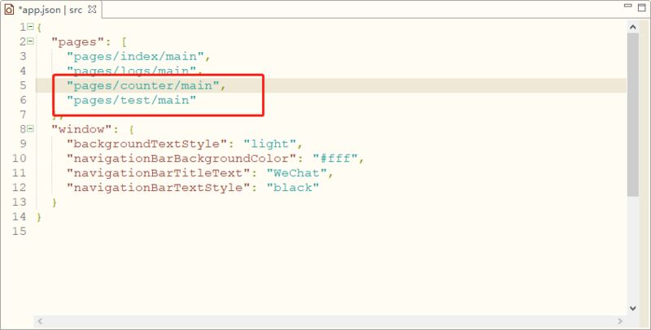Click the "pages/index/main" string
651x330 pixels.
pos(135,56)
